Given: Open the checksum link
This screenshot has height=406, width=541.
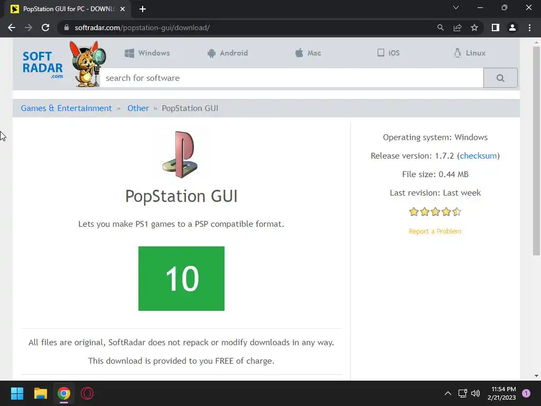Looking at the screenshot, I should pos(478,156).
